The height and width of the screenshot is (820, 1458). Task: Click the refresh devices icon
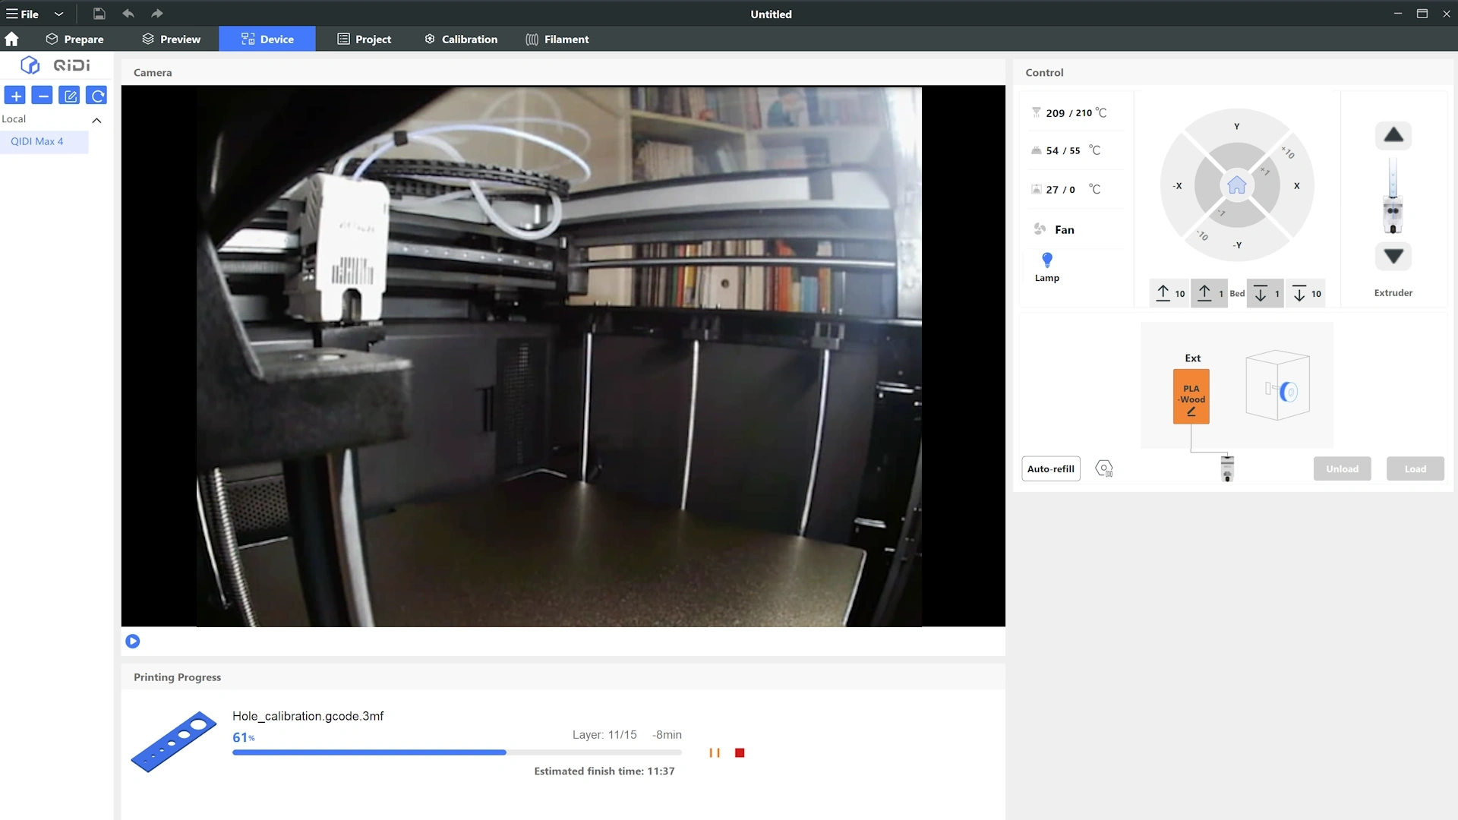(x=97, y=96)
